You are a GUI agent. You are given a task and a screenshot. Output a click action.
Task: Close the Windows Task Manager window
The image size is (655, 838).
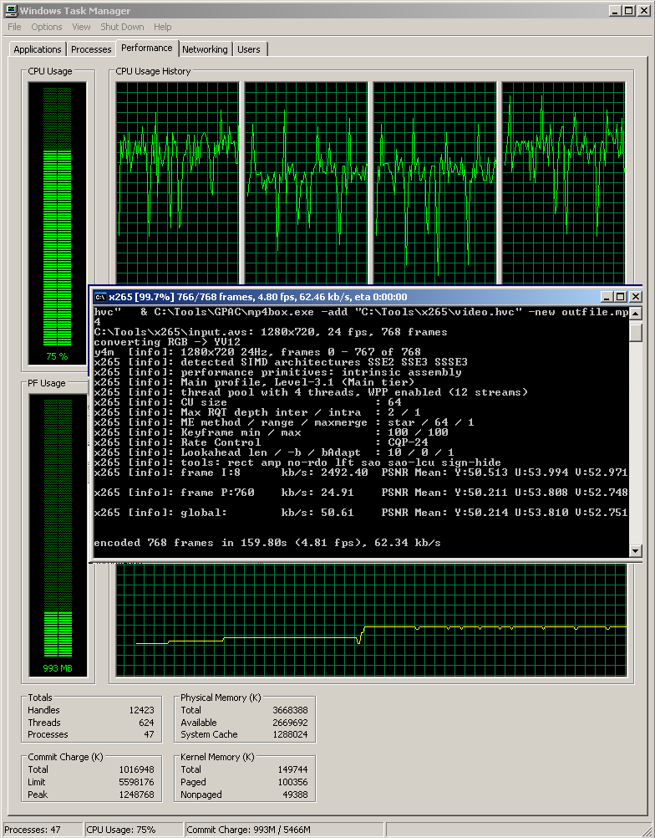[x=644, y=11]
